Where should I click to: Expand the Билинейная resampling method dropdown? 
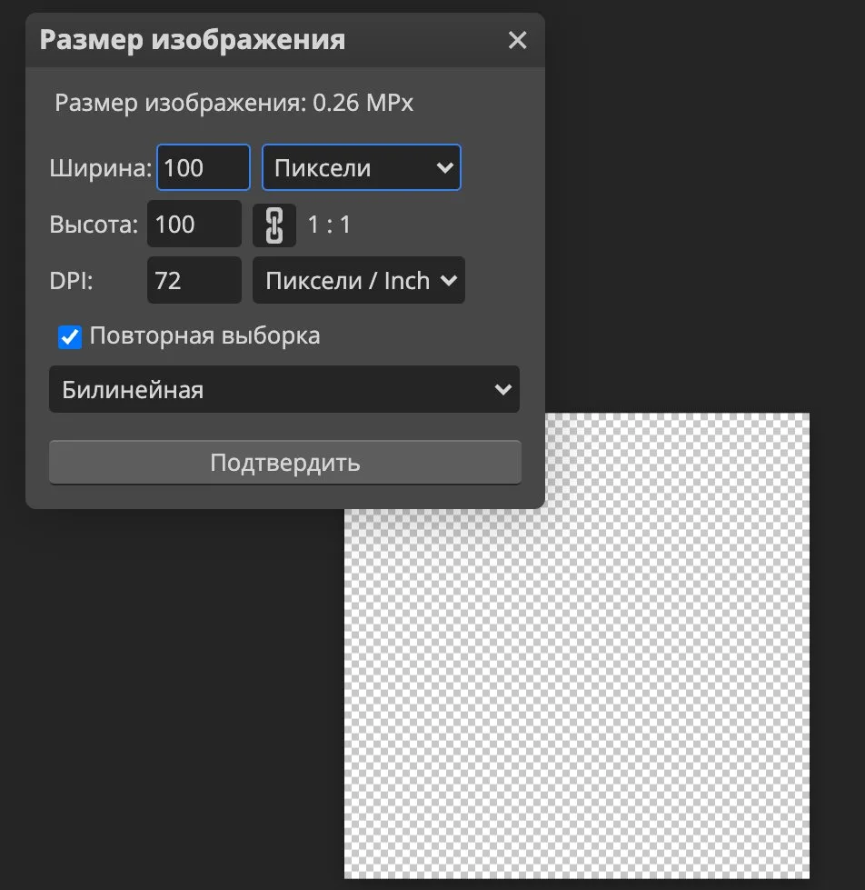coord(284,389)
